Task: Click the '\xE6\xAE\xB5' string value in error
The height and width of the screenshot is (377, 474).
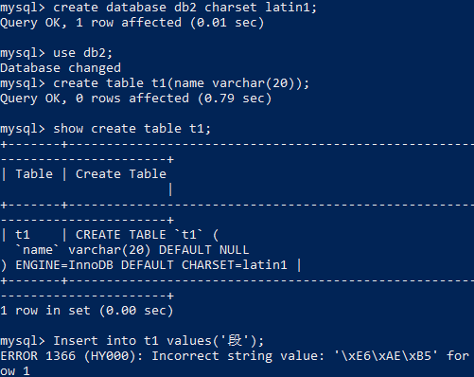Action: coord(386,356)
